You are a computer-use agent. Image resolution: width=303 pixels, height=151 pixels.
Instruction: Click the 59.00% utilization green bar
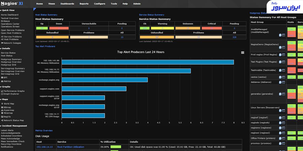click(116, 147)
